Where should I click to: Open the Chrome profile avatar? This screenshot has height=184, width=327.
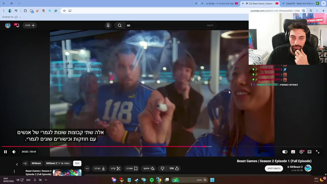(10, 11)
